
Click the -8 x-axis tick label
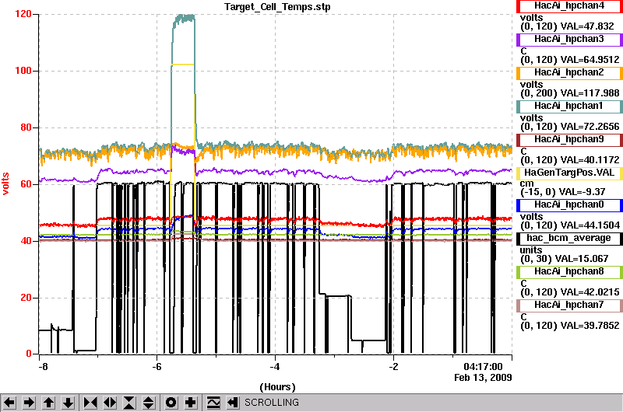(x=43, y=367)
